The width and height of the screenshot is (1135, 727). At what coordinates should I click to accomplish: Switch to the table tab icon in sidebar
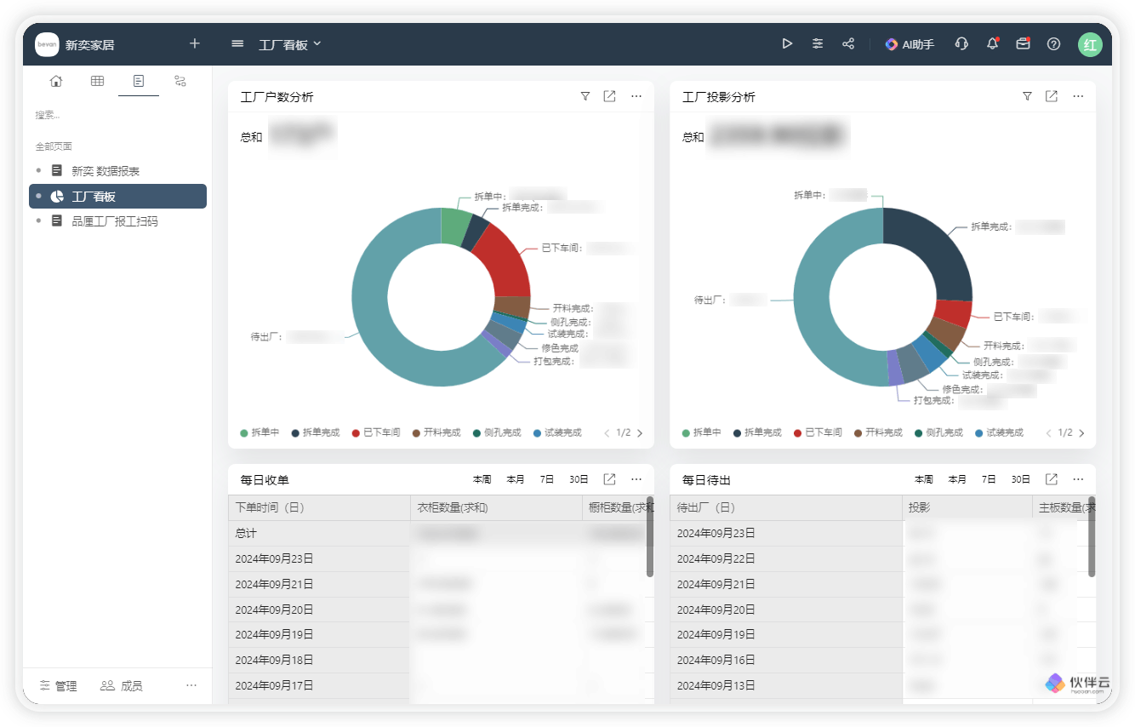tap(97, 81)
